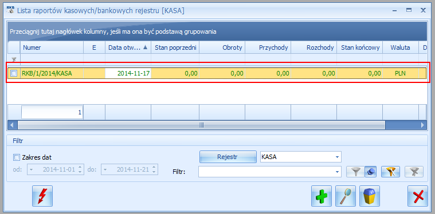Viewport: 435px width, 214px height.
Task: Sort by the Data otwarcia column header
Action: (128, 47)
